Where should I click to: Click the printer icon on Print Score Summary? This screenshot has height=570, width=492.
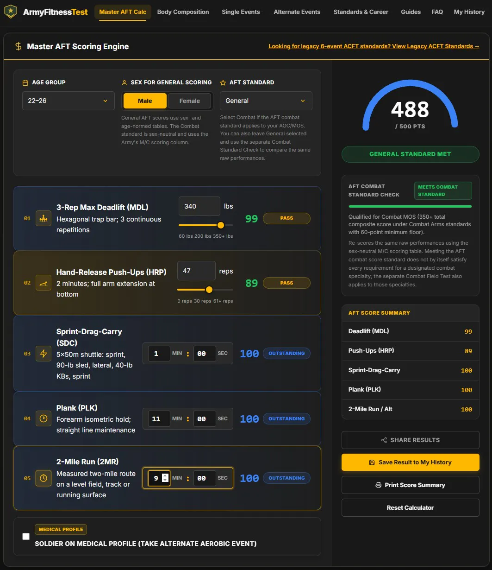379,485
